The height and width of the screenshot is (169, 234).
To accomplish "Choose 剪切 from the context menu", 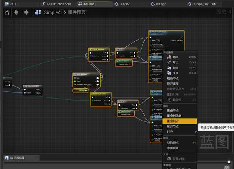I will (x=180, y=62).
